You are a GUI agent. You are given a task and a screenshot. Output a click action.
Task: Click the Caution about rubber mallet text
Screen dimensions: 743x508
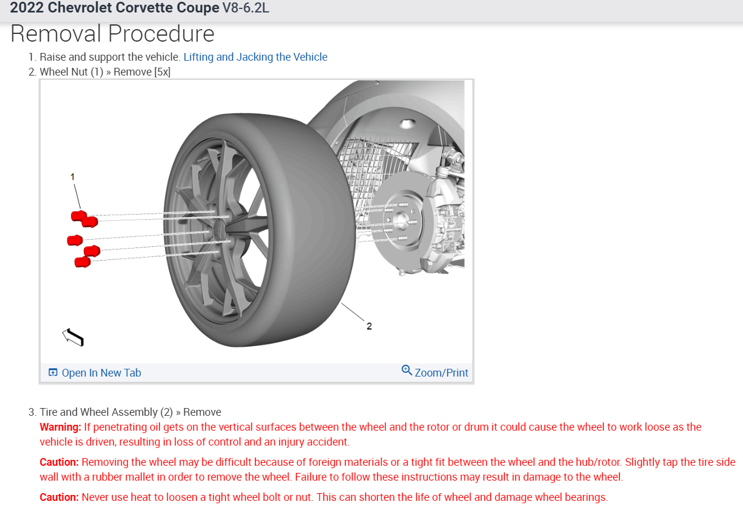pos(387,469)
